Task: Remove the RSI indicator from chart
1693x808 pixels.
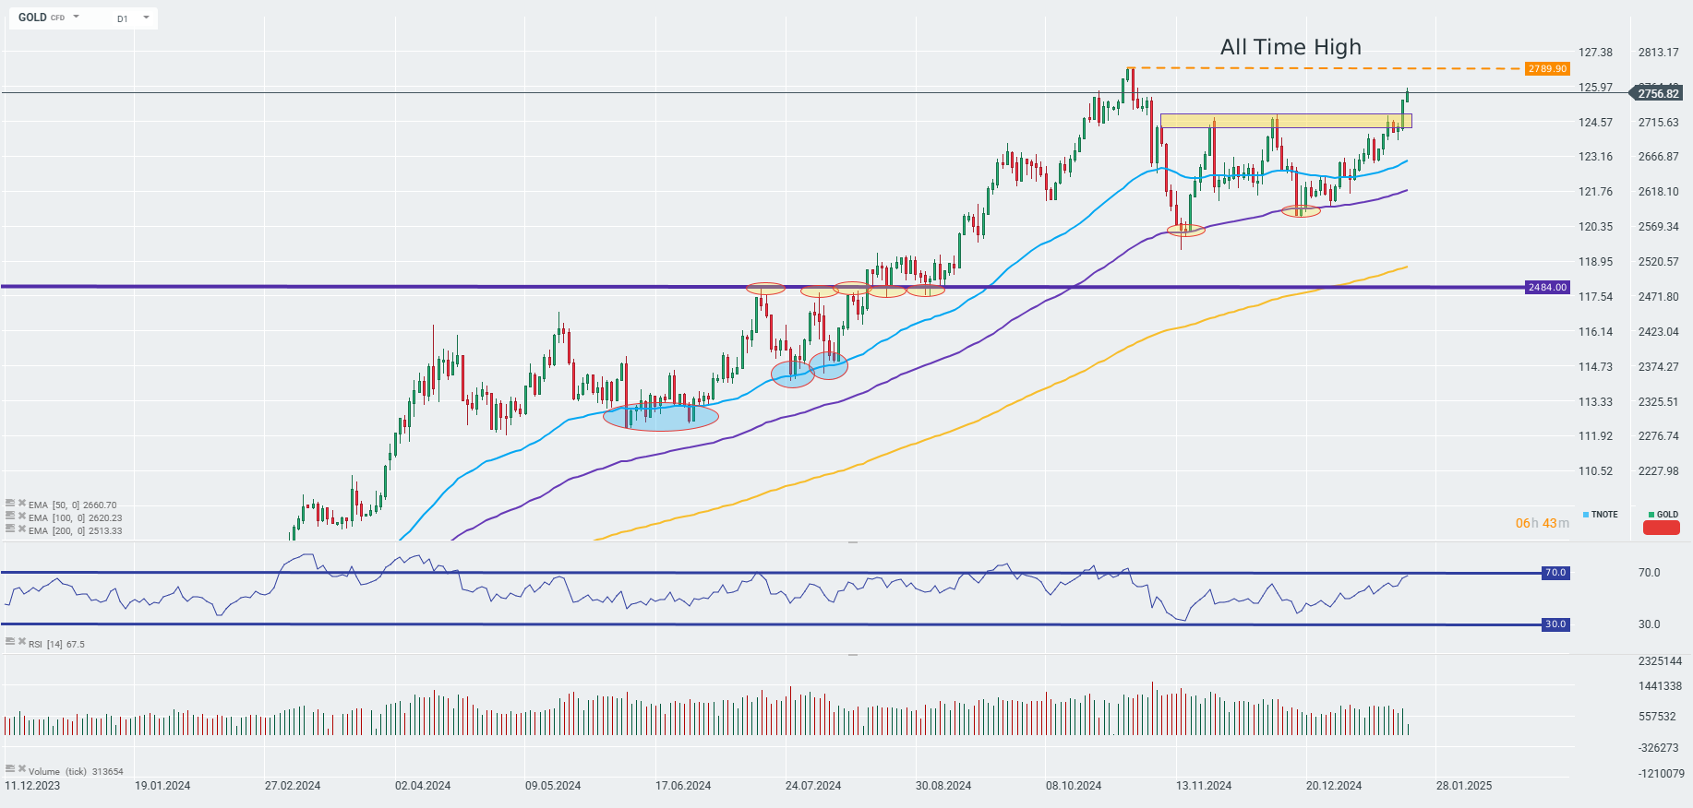Action: coord(21,642)
